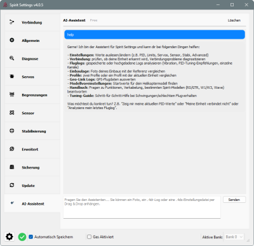Click the Sensor icon in sidebar
The height and width of the screenshot is (246, 254).
coord(12,113)
